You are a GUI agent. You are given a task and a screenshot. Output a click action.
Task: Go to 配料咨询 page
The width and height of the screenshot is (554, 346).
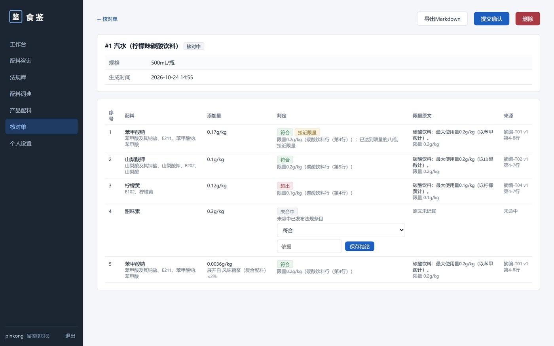42,61
